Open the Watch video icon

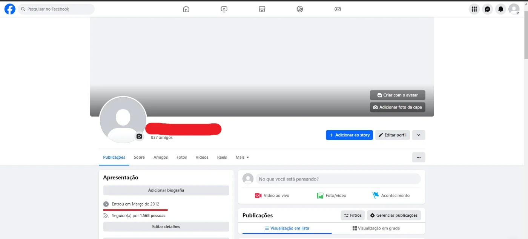point(224,9)
